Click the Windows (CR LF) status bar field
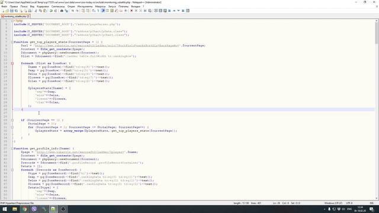Viewport: 379px width, 213px height. [333, 203]
